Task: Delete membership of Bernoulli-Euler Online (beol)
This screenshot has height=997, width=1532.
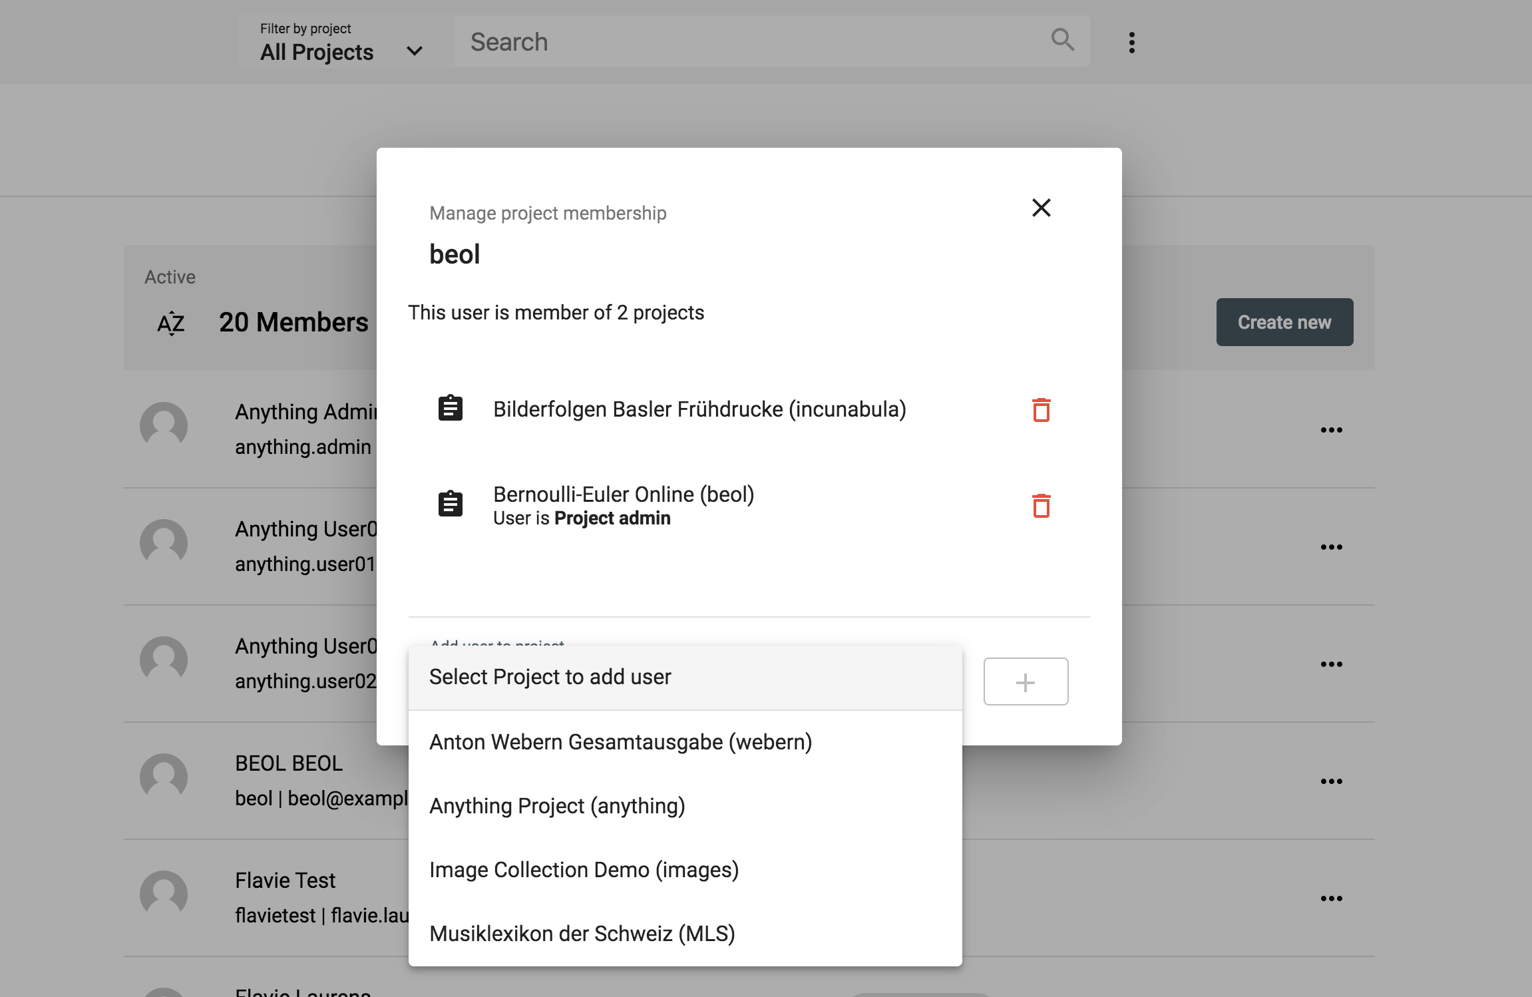Action: (1041, 506)
